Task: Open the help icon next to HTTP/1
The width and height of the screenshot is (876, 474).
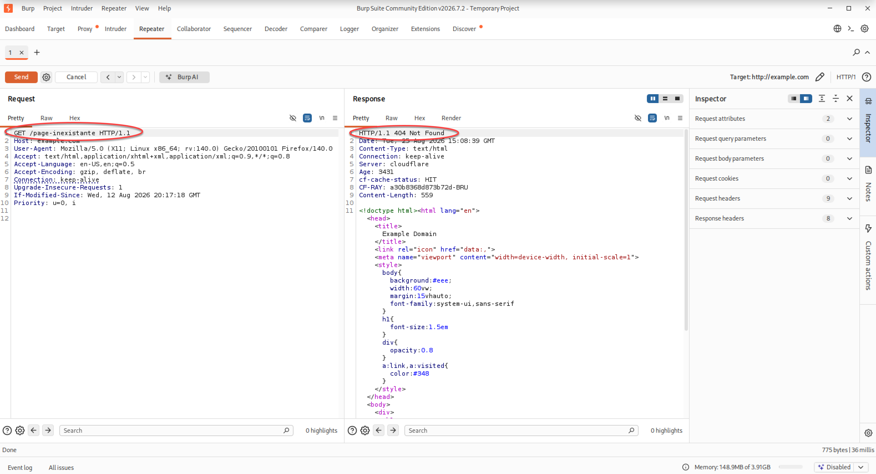Action: (x=866, y=77)
